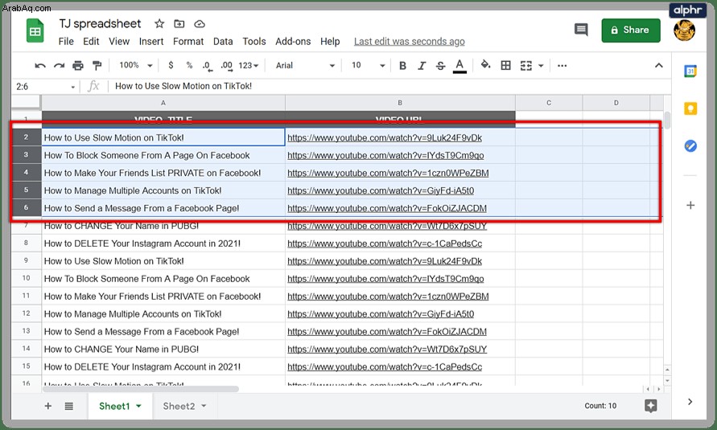Open the YouTube link in row 14
The width and height of the screenshot is (717, 430).
pyautogui.click(x=387, y=350)
